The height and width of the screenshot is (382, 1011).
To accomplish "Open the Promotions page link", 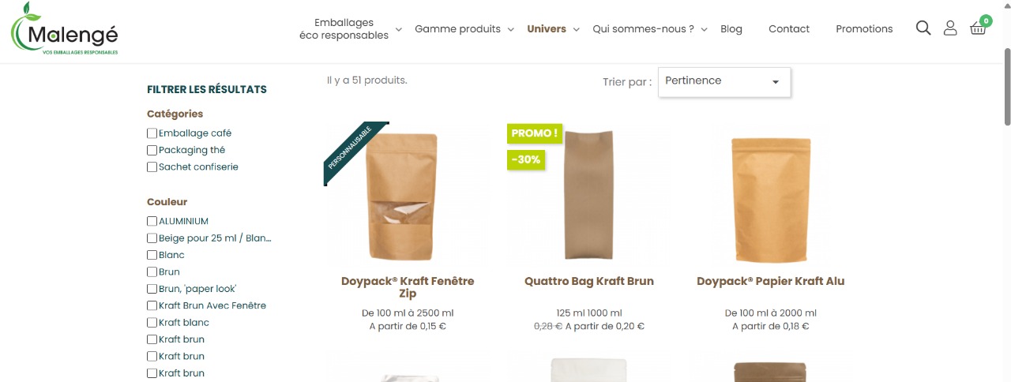I will point(864,29).
